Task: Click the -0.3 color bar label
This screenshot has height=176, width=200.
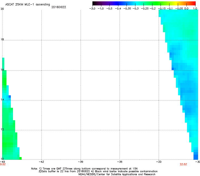Action: [x=135, y=9]
